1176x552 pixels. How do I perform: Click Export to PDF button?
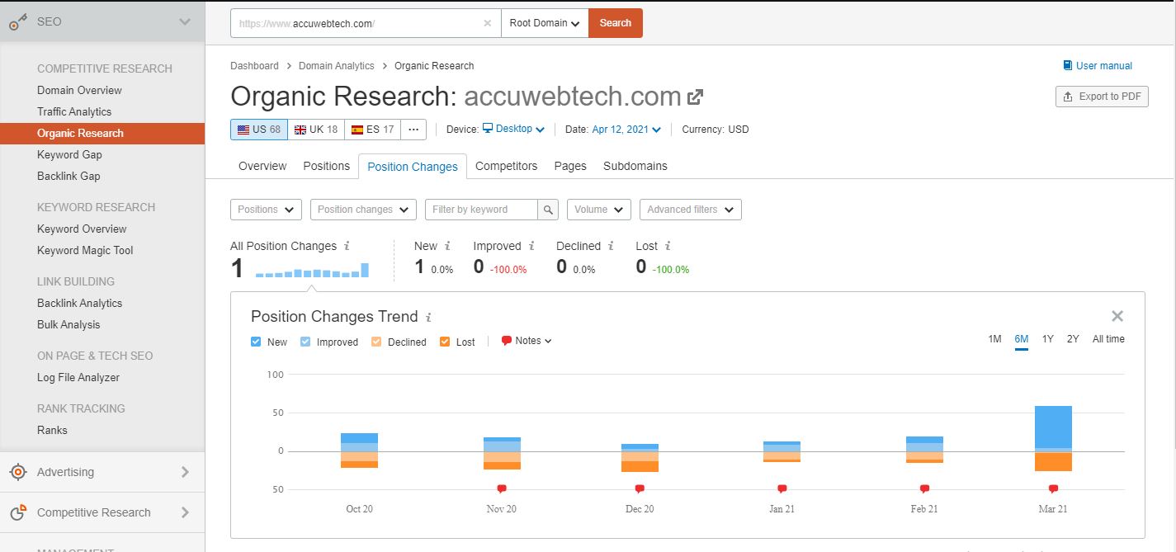[1103, 97]
